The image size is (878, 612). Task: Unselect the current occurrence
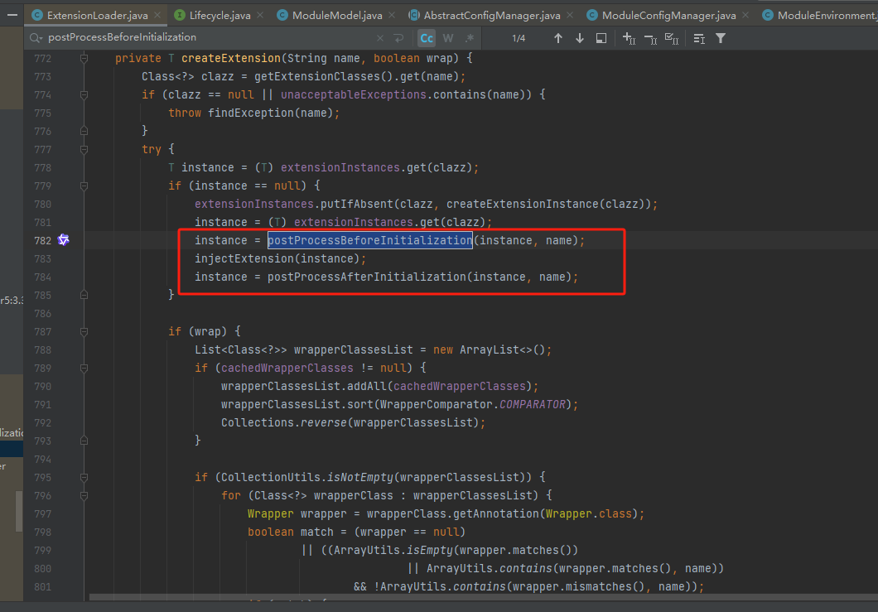coord(651,39)
